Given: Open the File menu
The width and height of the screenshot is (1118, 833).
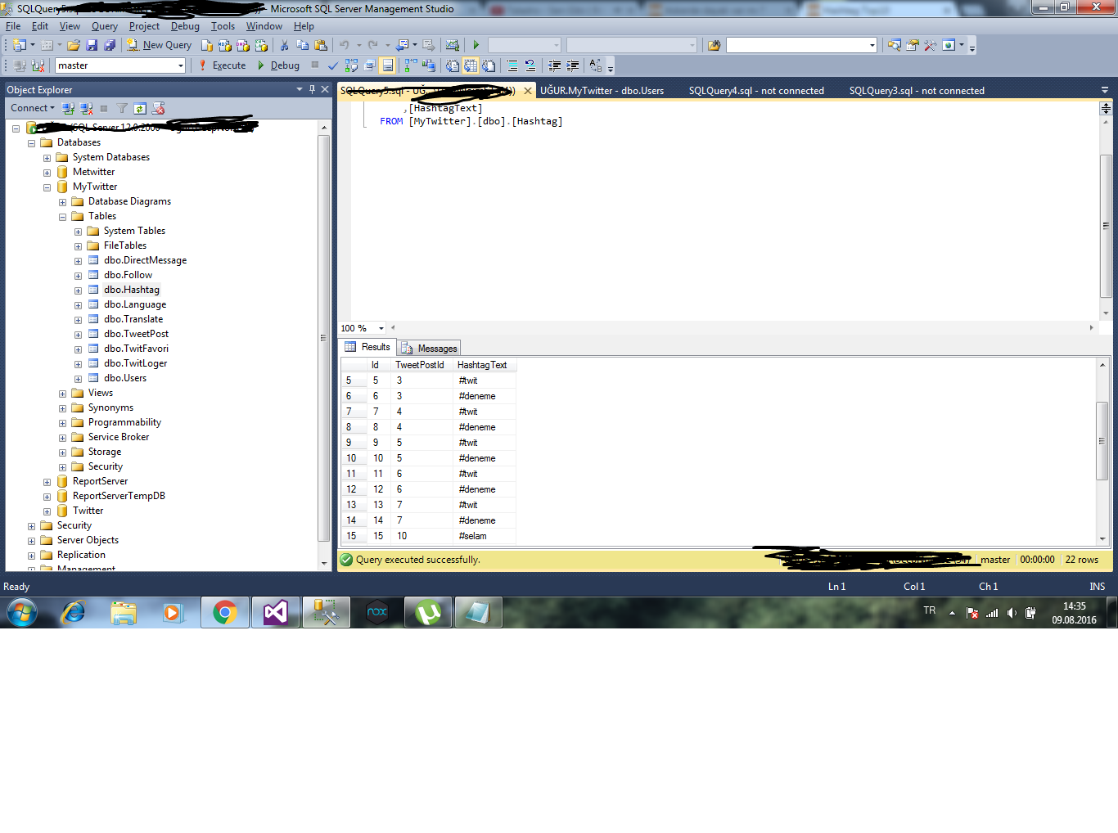Looking at the screenshot, I should click(x=13, y=26).
